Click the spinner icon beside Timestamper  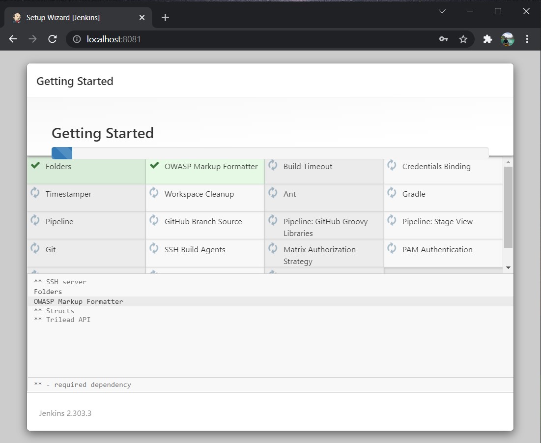[35, 193]
